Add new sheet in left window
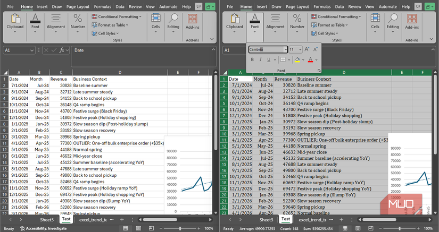439x232 pixels. 122,220
